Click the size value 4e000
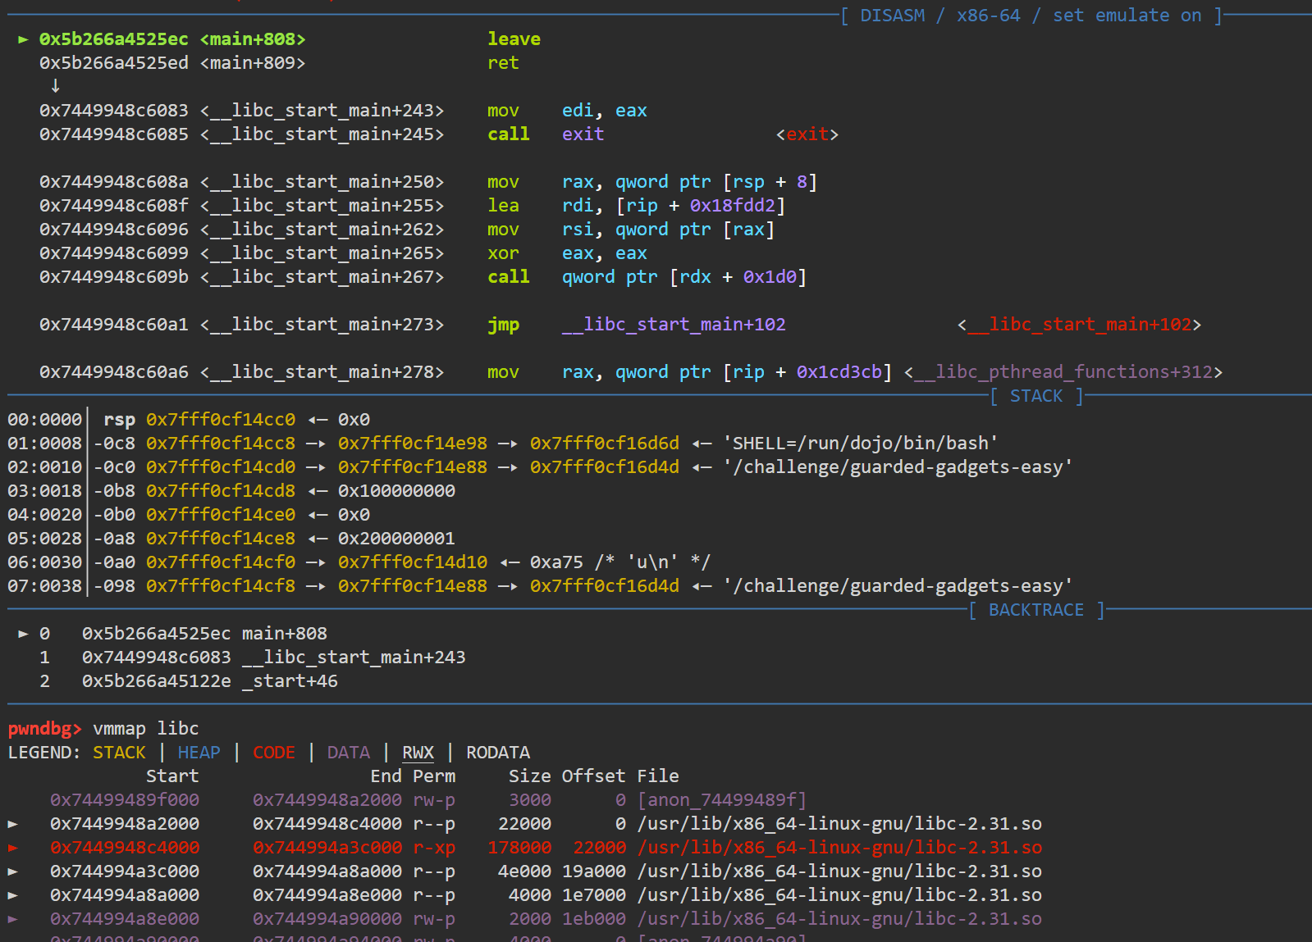Screen dimensions: 1312x942 [x=524, y=871]
